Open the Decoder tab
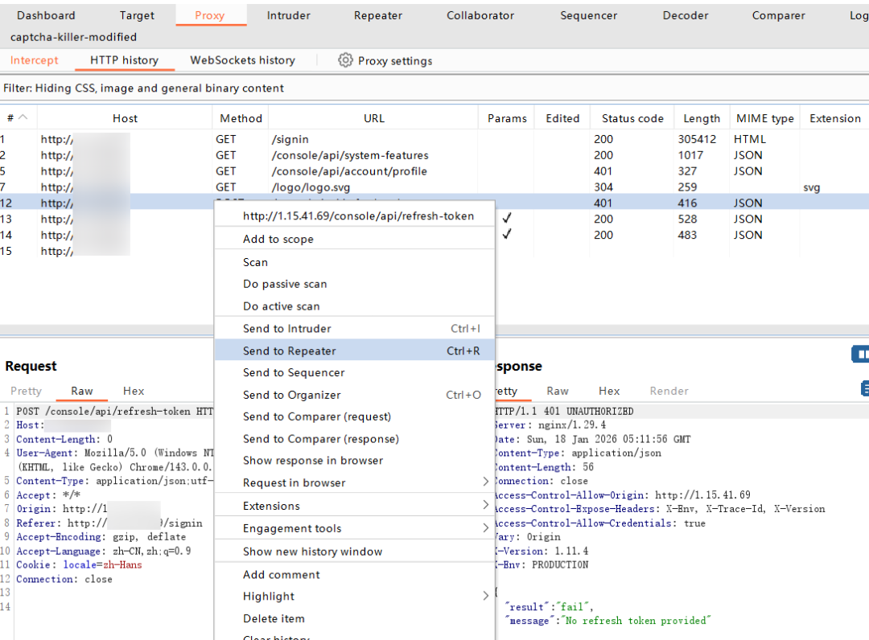Screen dimensions: 869x640 (686, 15)
